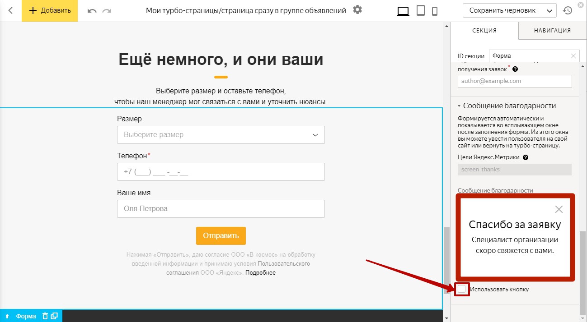Viewport: 587px width, 322px height.
Task: Click the Выберите размер и оставьте телефон text
Action: [221, 91]
